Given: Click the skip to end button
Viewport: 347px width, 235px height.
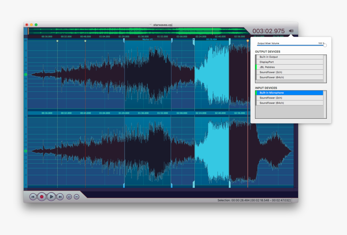Looking at the screenshot, I should (x=60, y=197).
